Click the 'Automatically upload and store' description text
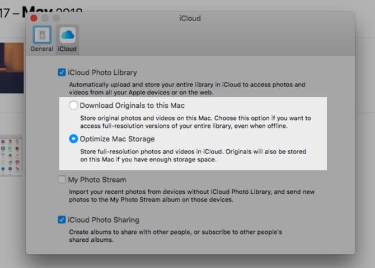This screenshot has height=268, width=375. click(x=187, y=89)
